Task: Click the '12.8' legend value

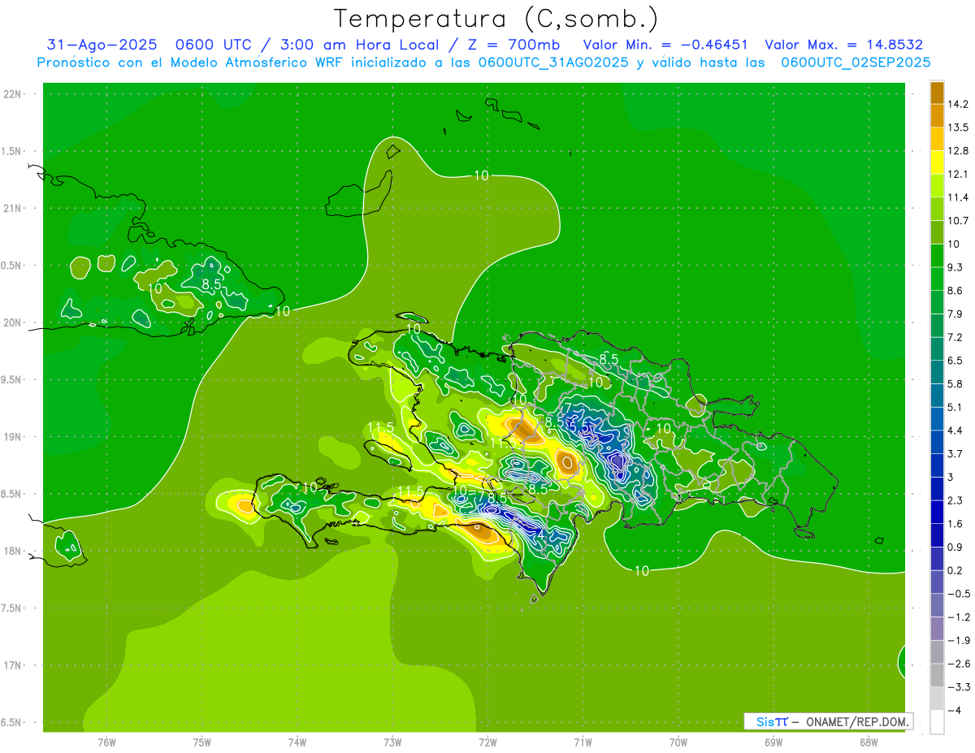Action: 959,151
